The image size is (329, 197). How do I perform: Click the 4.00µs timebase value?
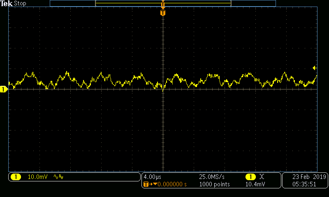click(153, 177)
